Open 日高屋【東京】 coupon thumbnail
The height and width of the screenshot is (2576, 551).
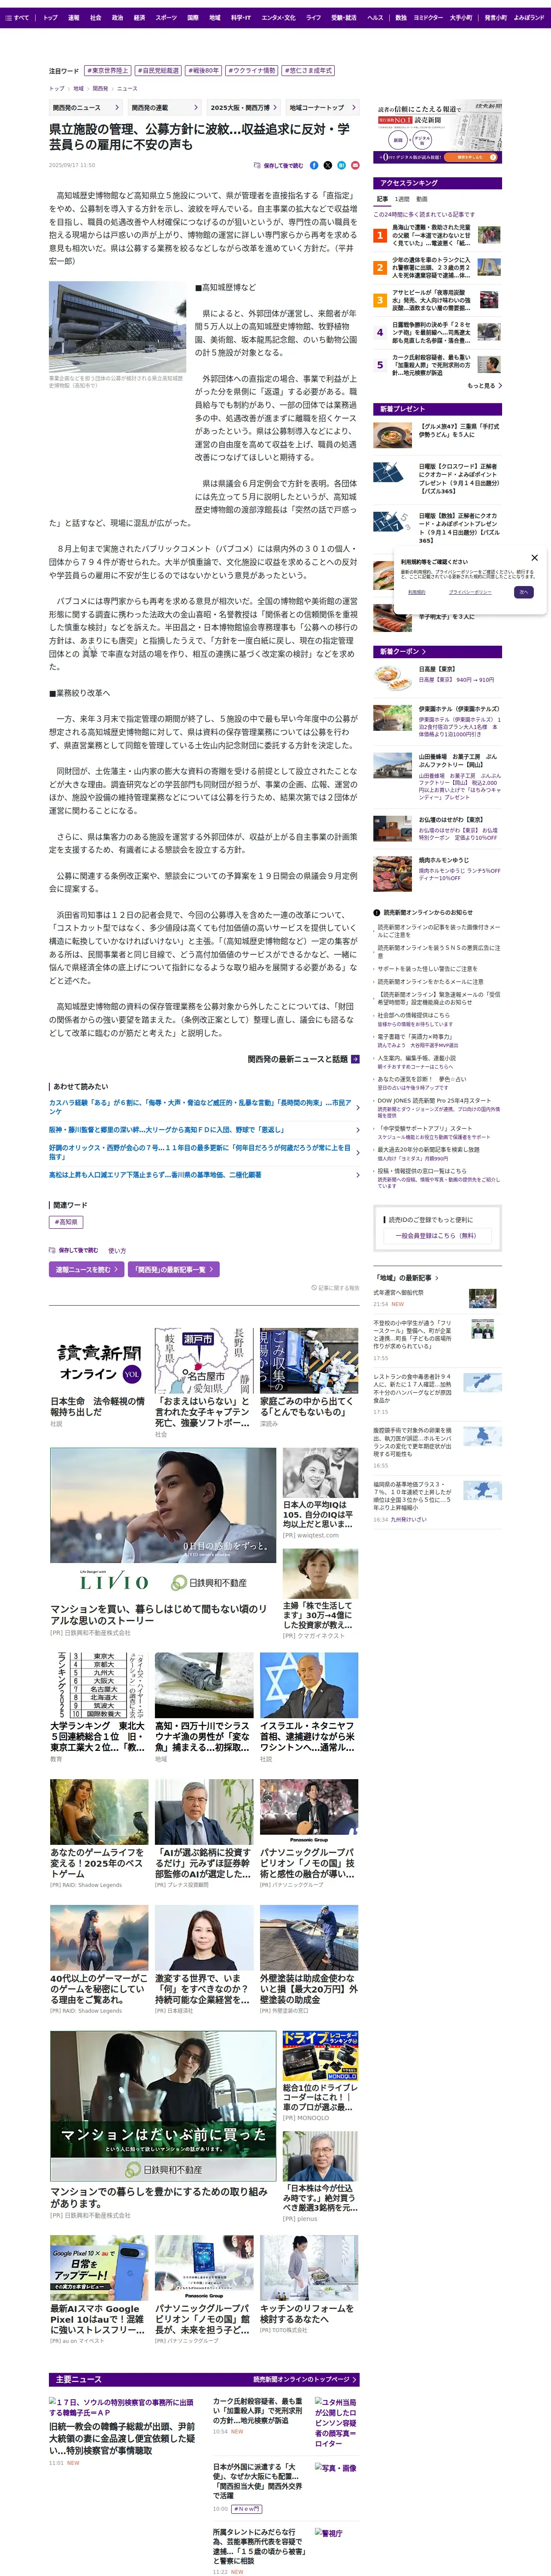point(391,677)
